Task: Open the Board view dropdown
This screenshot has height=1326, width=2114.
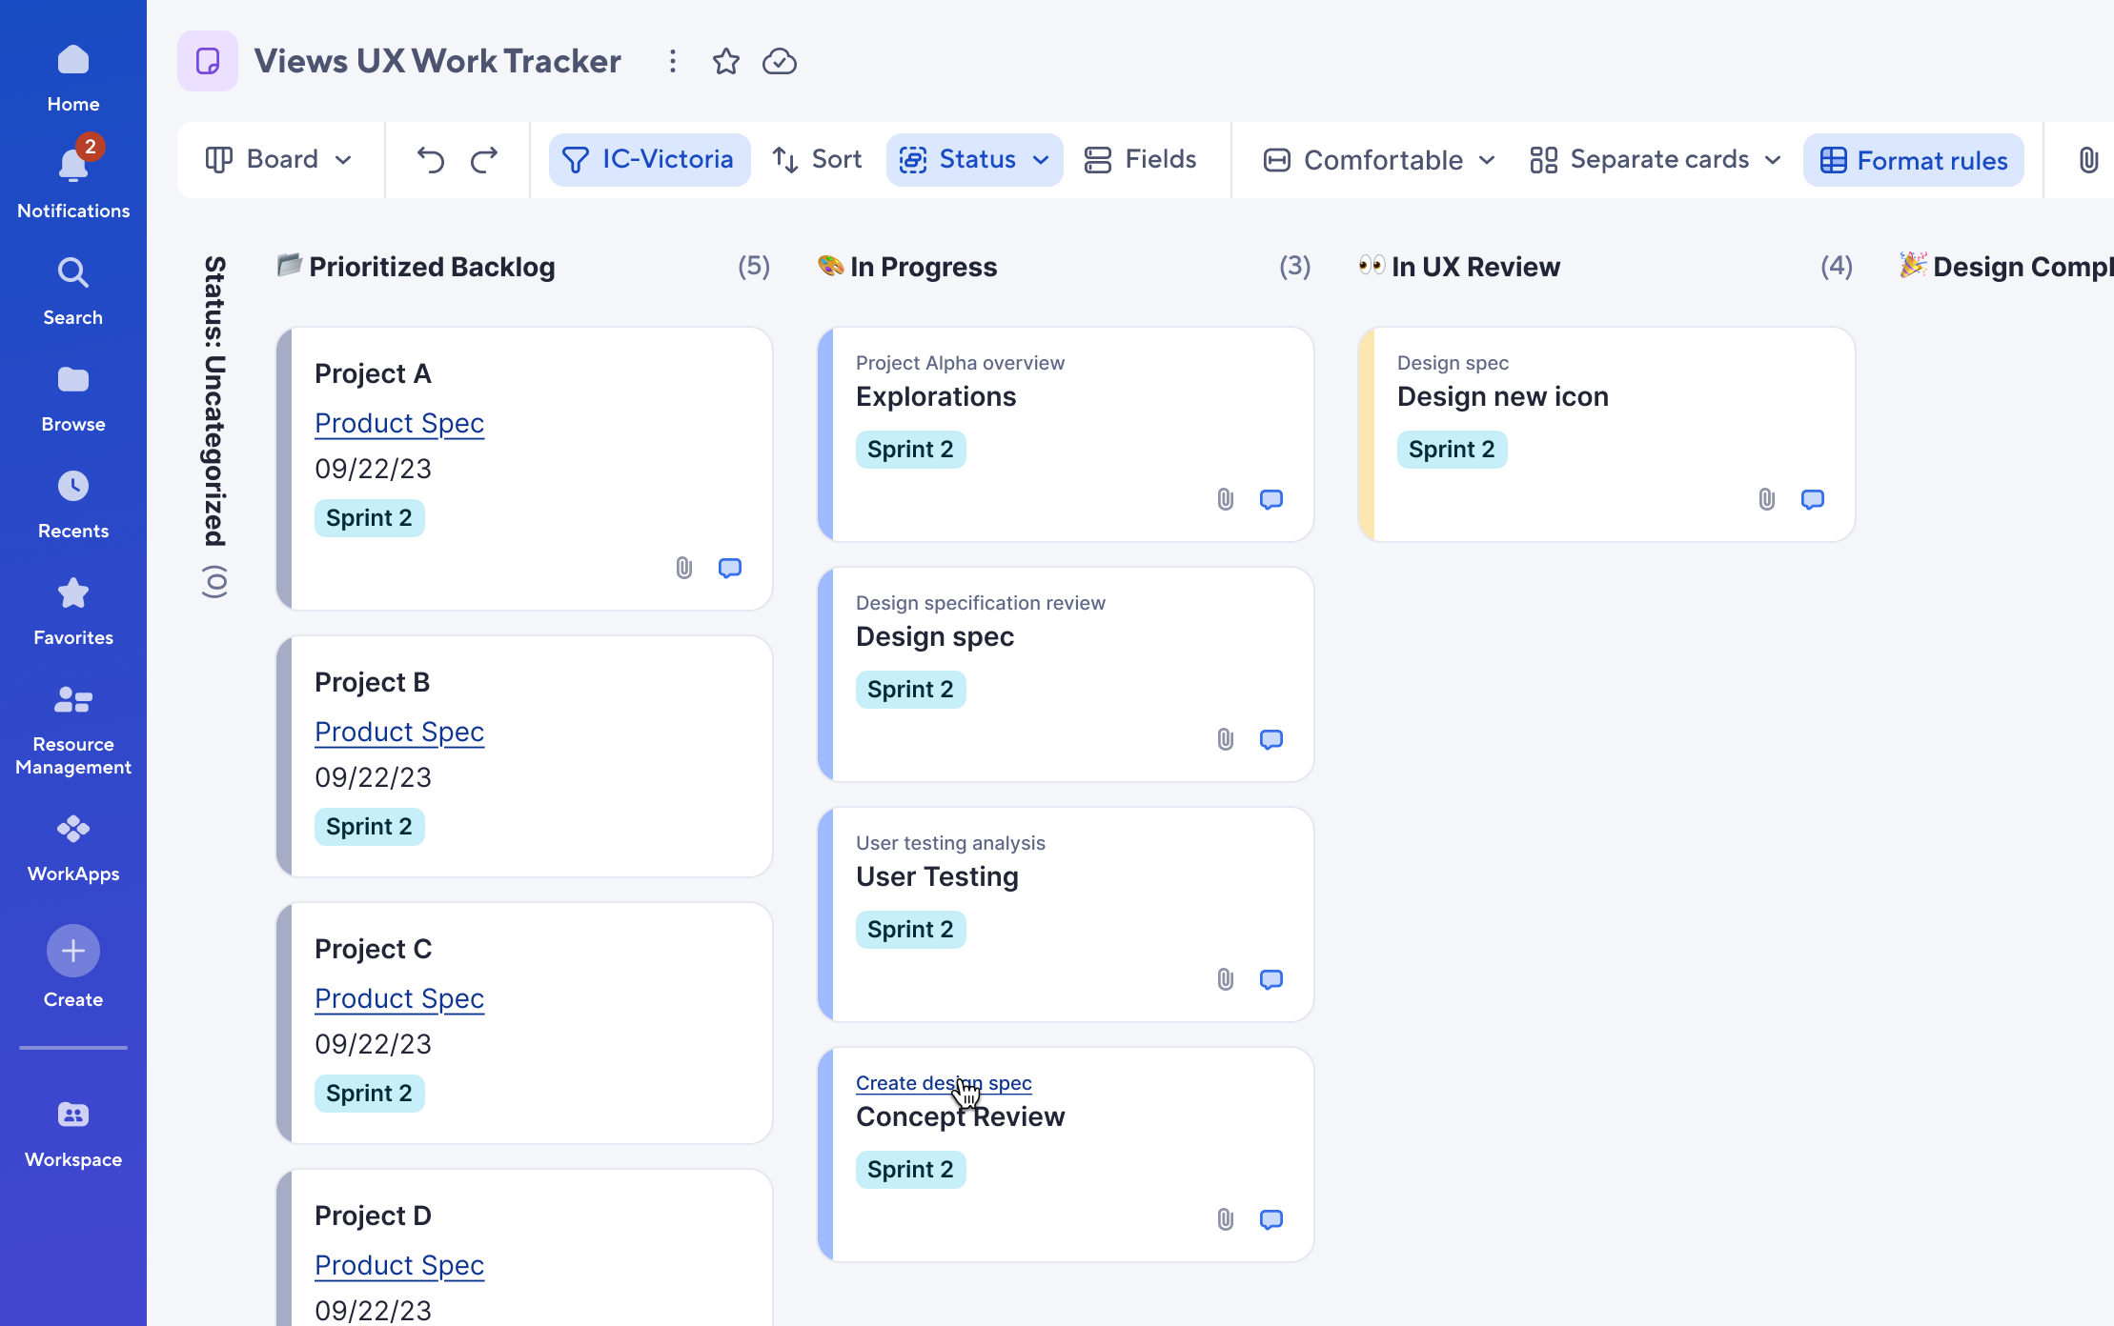Action: 279,159
